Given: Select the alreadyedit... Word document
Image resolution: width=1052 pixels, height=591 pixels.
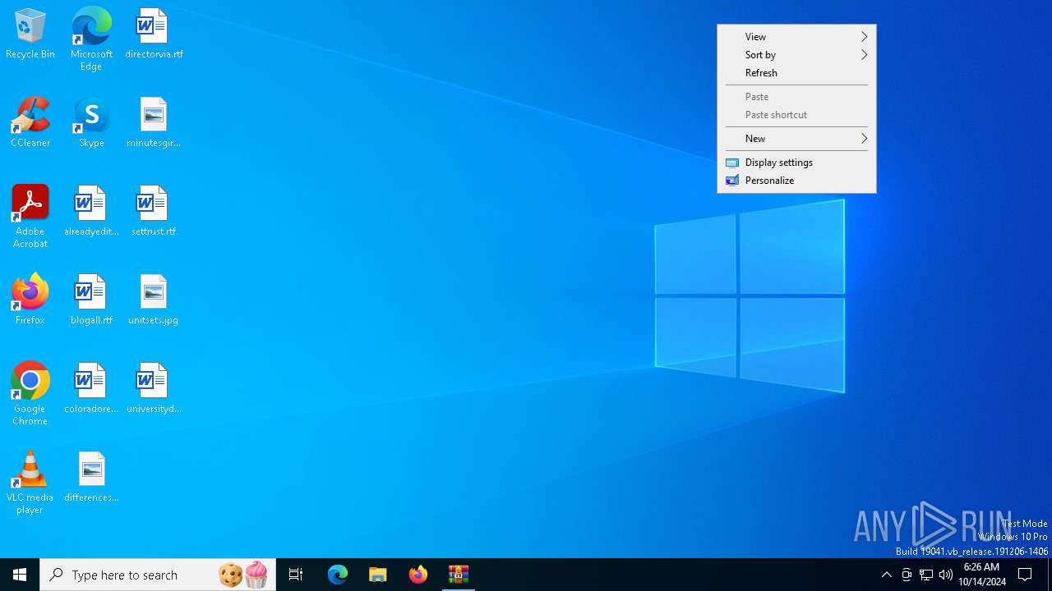Looking at the screenshot, I should pos(91,212).
